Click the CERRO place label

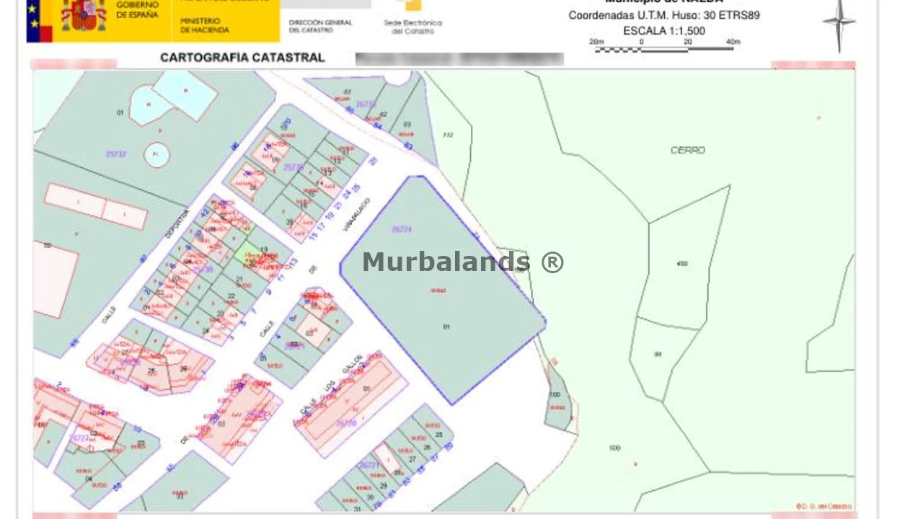[687, 150]
